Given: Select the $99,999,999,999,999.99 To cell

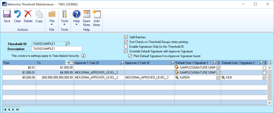Looking at the screenshot, I should pos(55,78).
